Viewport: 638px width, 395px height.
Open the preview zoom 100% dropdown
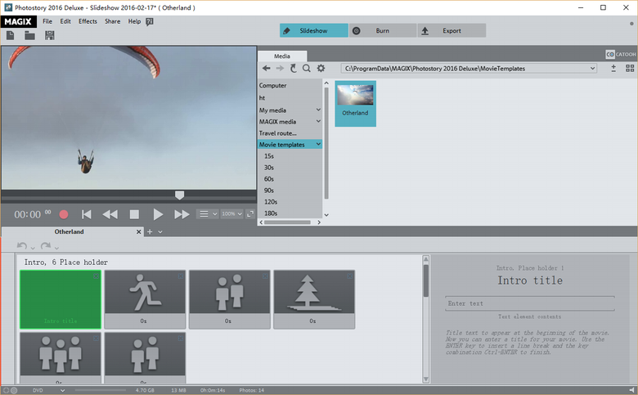233,213
